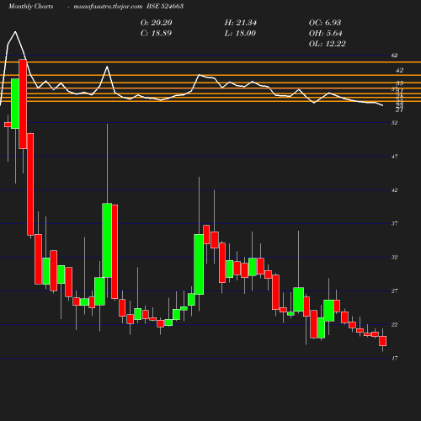Select the high value "H: 21.34"
This screenshot has height=421, width=421.
point(241,23)
